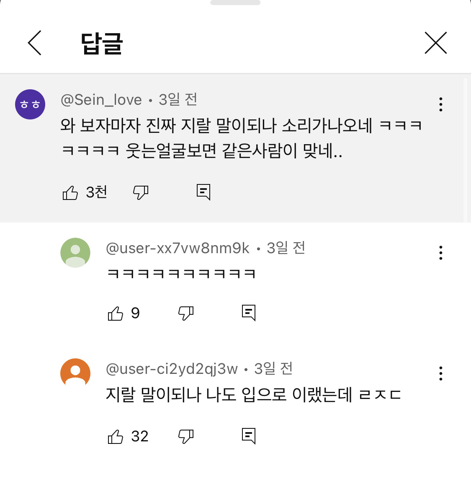471x477 pixels.
Task: Like the @user-xx7vw8nm9k reply
Action: pyautogui.click(x=116, y=313)
